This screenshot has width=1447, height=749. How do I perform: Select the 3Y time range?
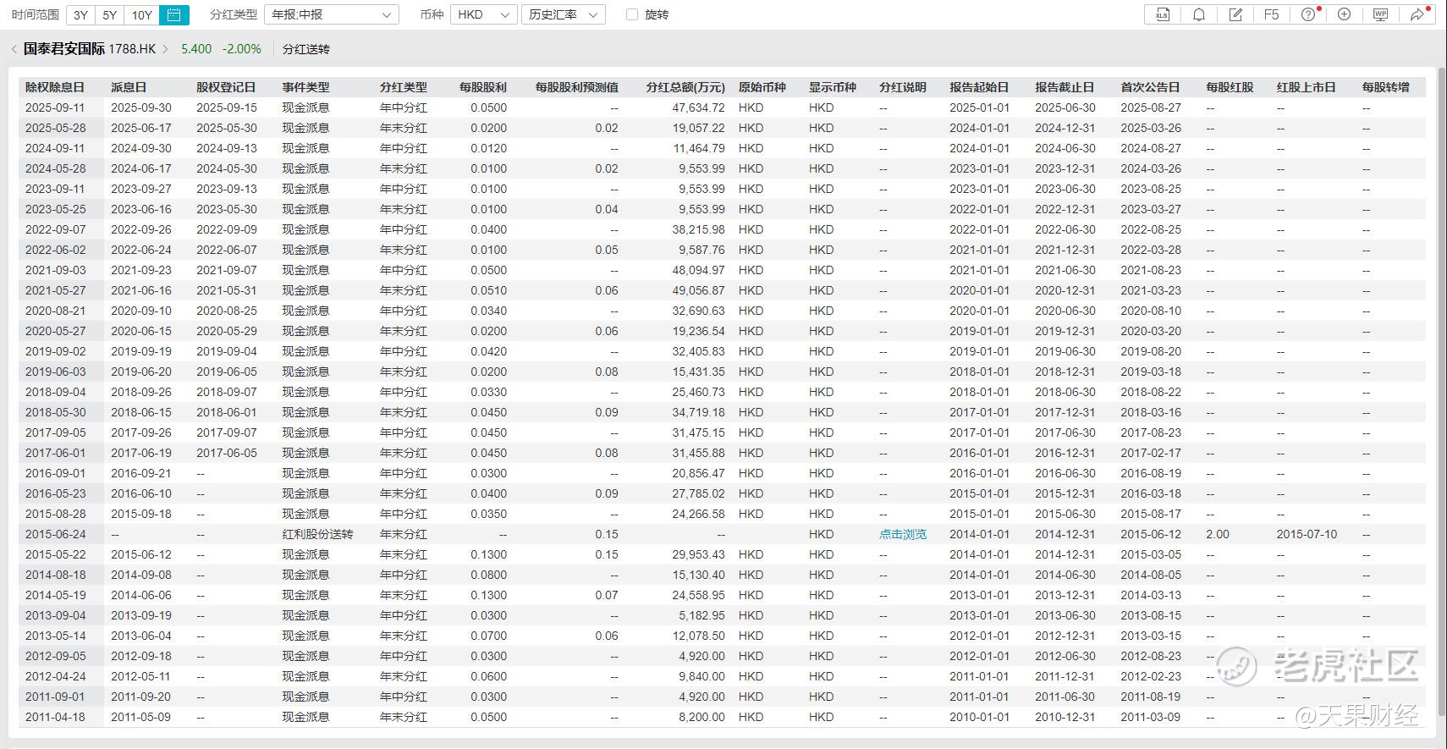point(80,14)
